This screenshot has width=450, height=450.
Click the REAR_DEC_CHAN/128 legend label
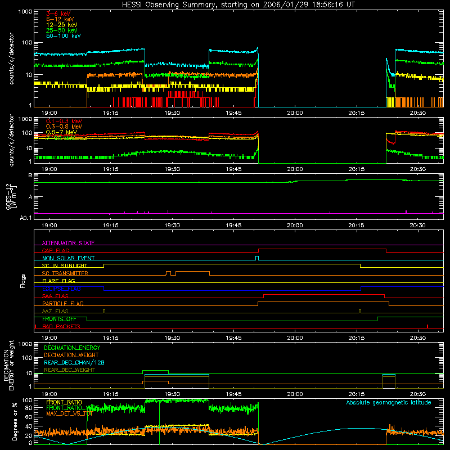click(x=74, y=362)
